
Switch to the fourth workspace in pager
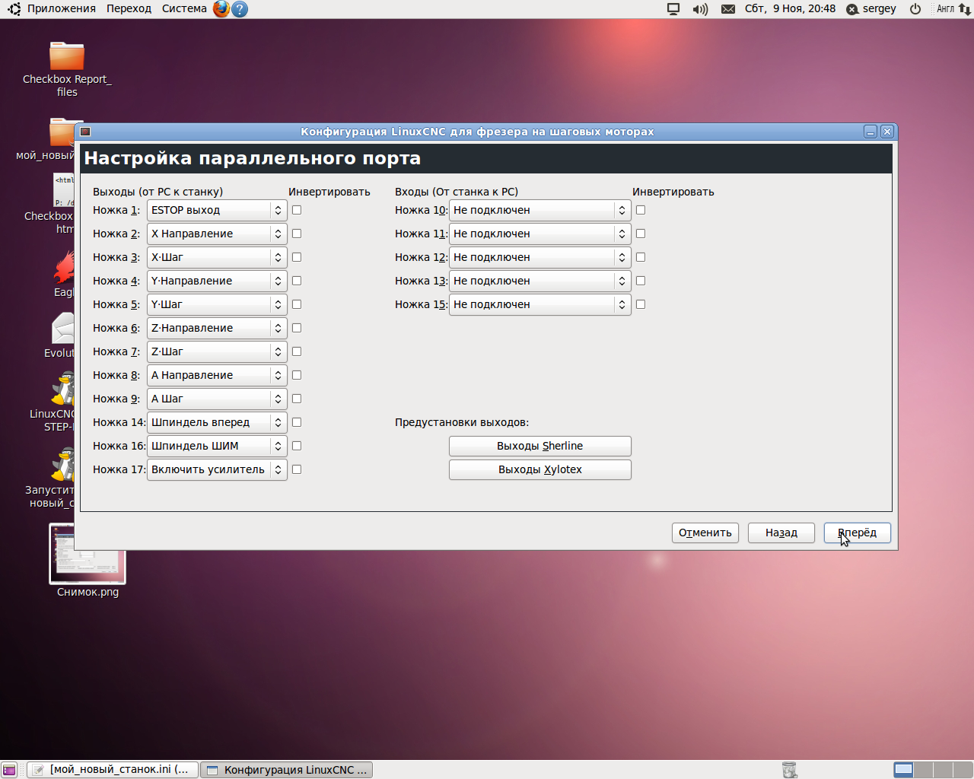(962, 770)
